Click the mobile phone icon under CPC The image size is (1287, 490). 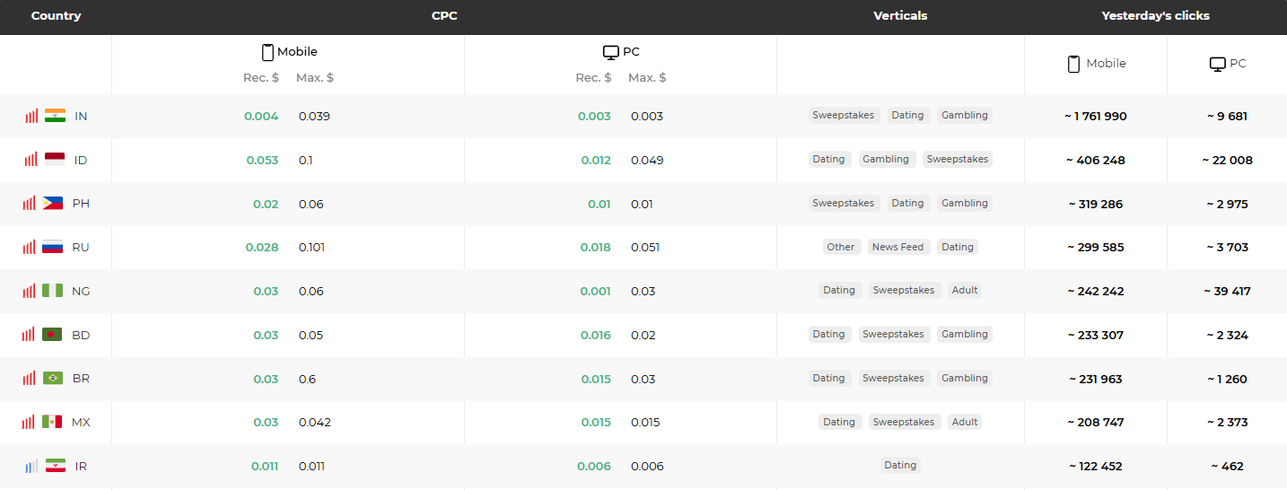pyautogui.click(x=267, y=52)
